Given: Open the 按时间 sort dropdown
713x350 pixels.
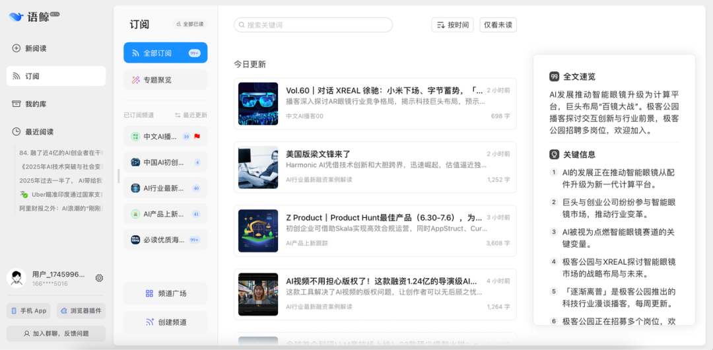Looking at the screenshot, I should [452, 25].
